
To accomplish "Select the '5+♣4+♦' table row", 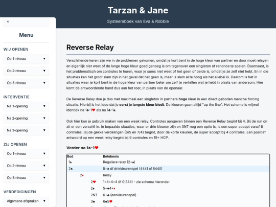I will 168,189.
